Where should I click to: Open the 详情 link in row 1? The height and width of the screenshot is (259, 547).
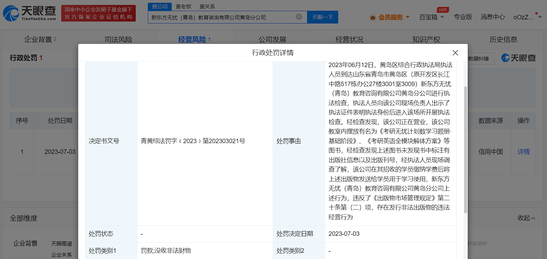click(523, 151)
